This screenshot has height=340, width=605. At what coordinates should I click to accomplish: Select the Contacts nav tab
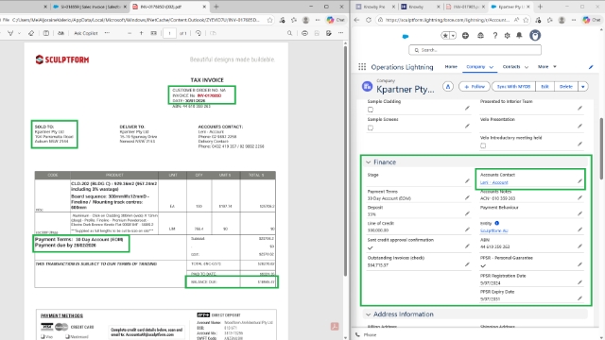(x=511, y=67)
